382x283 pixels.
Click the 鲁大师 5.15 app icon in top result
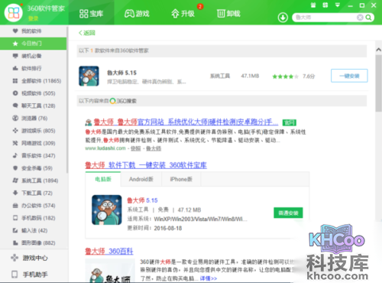point(89,76)
